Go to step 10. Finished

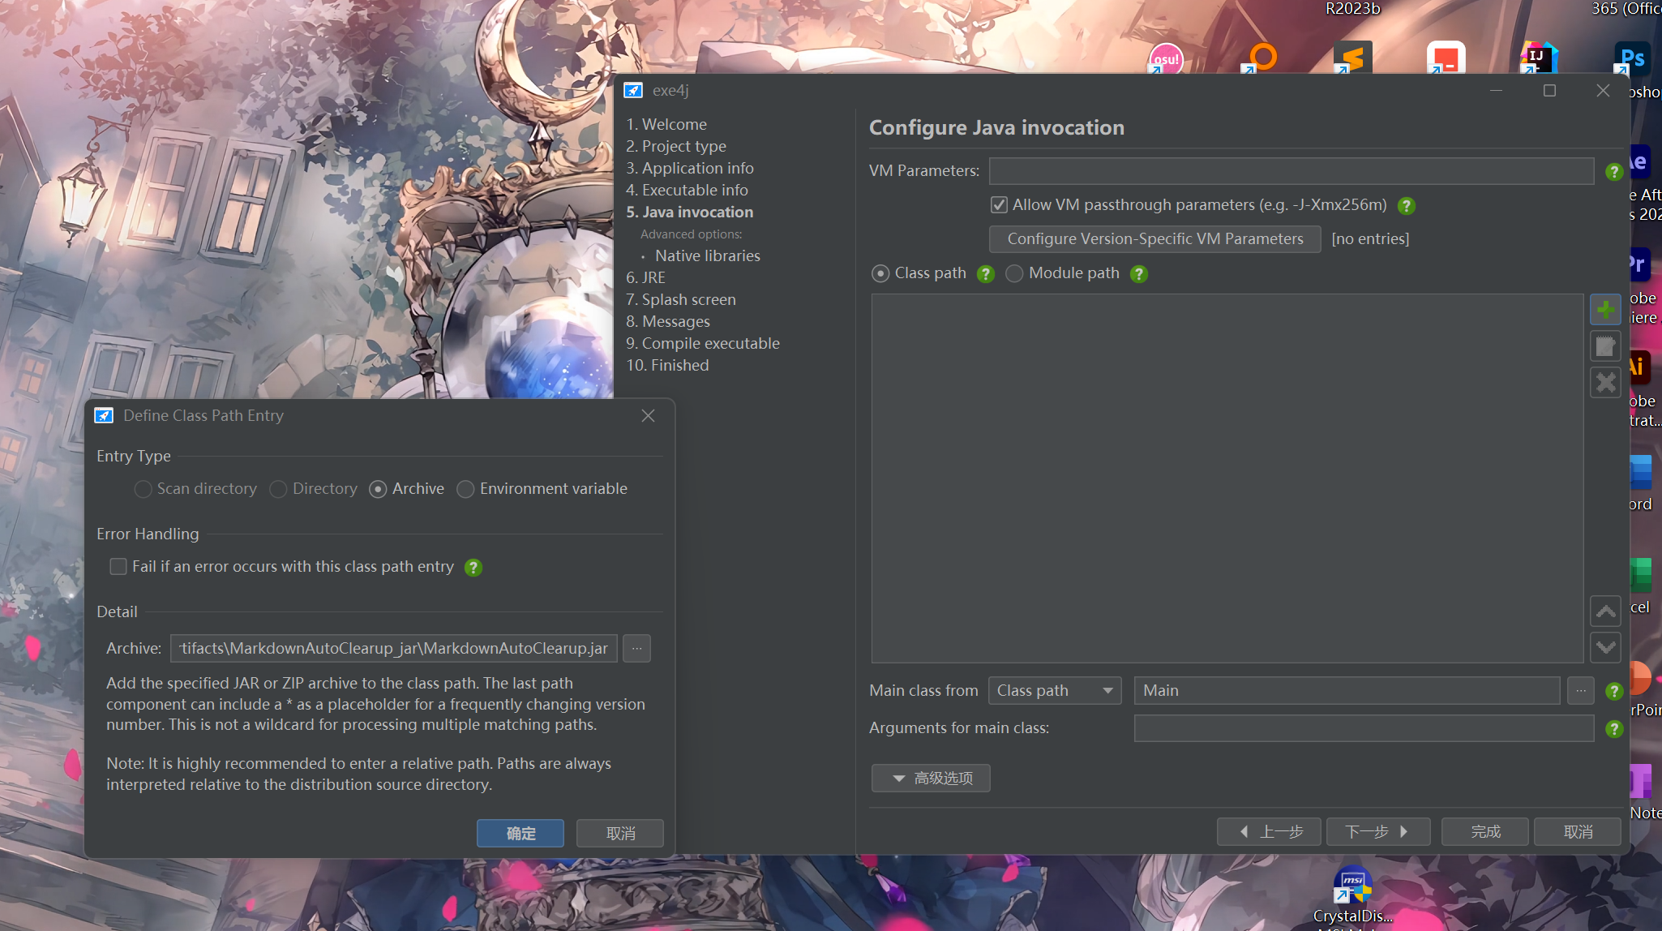tap(667, 365)
